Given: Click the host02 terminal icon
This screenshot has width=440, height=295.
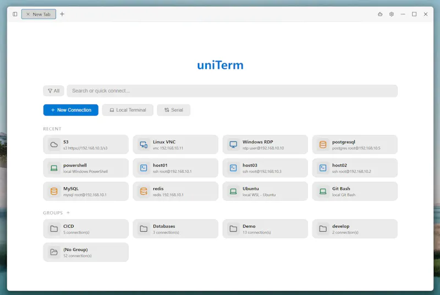Looking at the screenshot, I should click(x=323, y=168).
